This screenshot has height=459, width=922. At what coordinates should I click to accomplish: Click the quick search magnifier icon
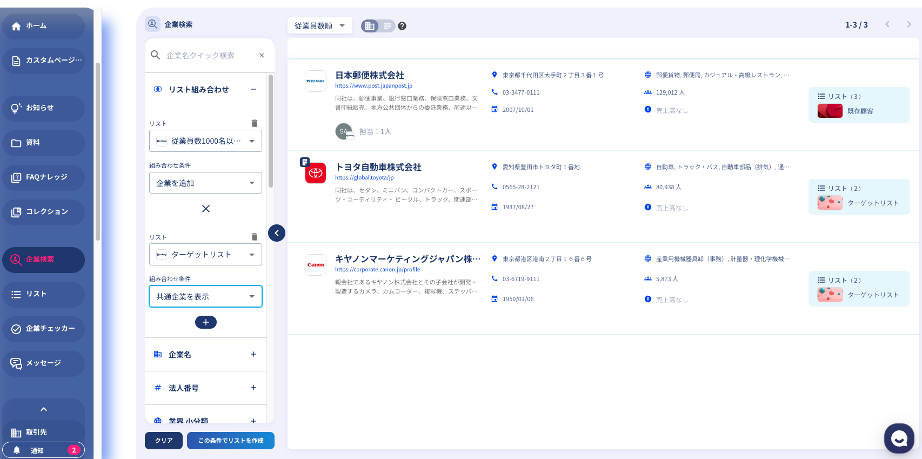[155, 55]
